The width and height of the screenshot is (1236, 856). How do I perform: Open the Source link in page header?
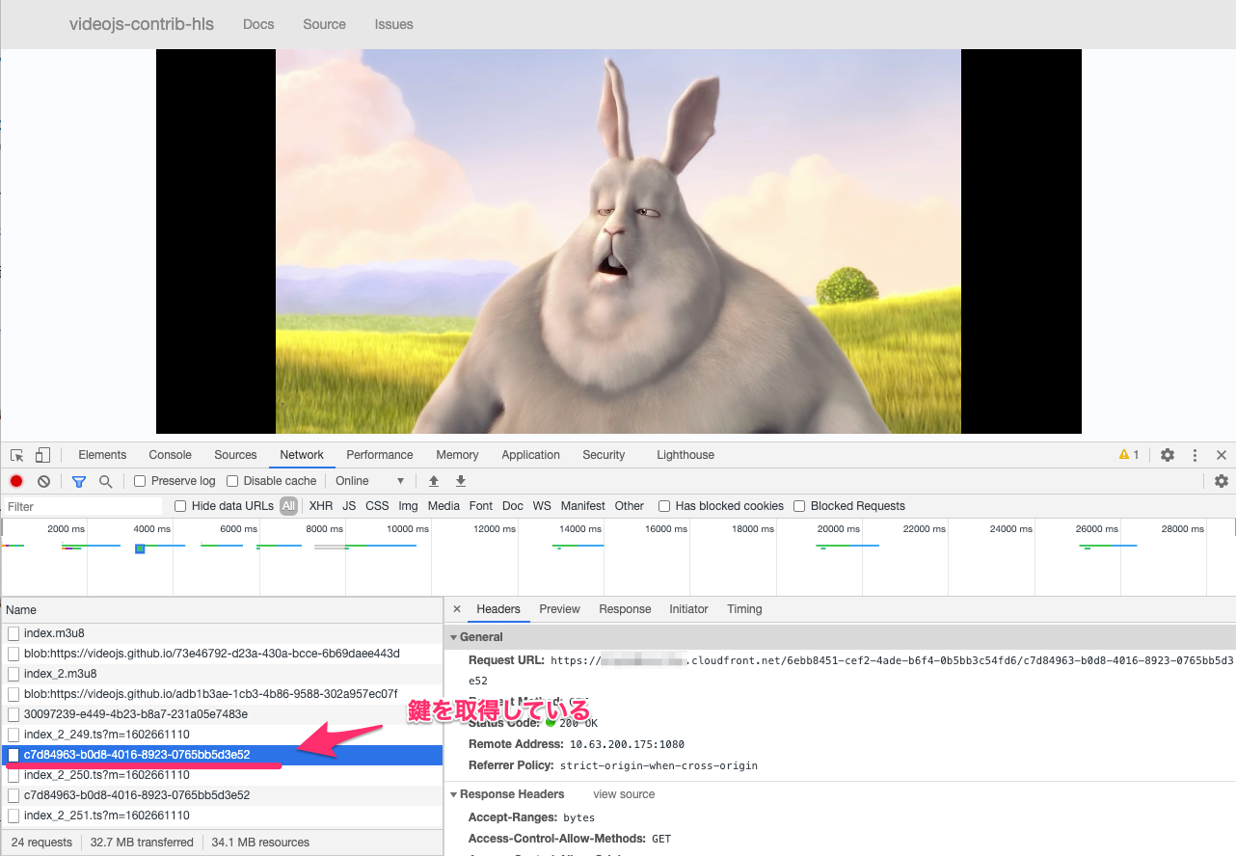click(324, 24)
